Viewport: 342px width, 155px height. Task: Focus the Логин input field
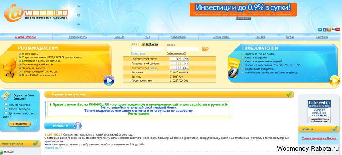[x=147, y=49]
